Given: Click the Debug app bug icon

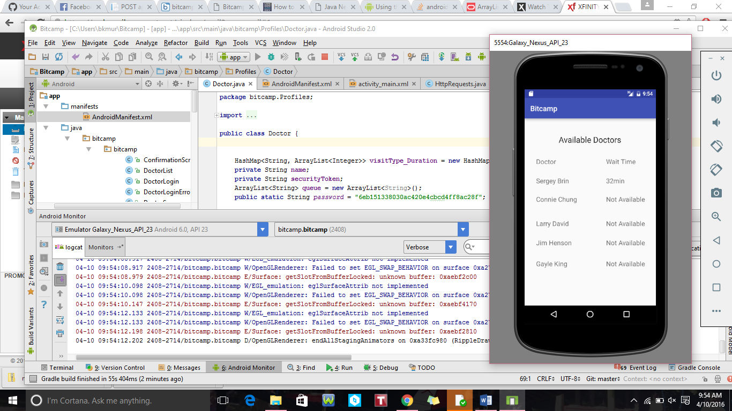Looking at the screenshot, I should (x=271, y=57).
